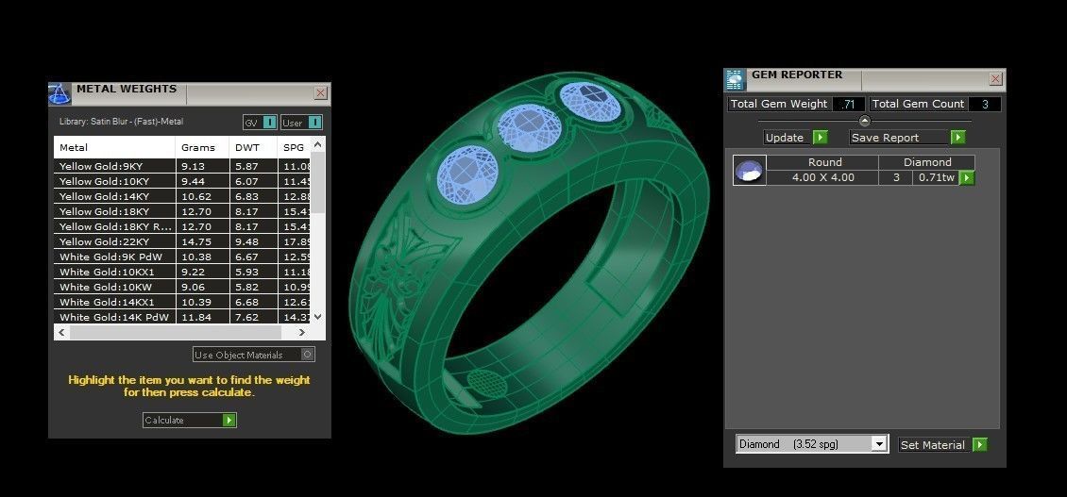Click the DWT column header
The height and width of the screenshot is (497, 1067).
coord(253,147)
